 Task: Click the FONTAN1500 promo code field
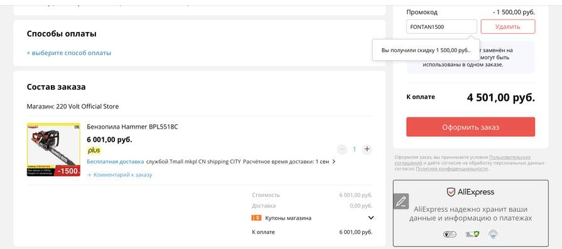[x=441, y=26]
